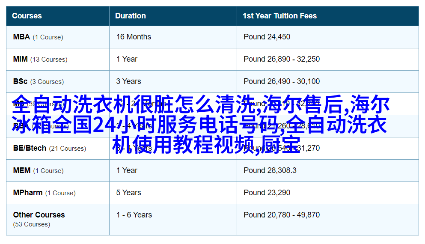This screenshot has width=425, height=244.
Task: Select the Pound 24,450 fee cell
Action: (x=267, y=37)
